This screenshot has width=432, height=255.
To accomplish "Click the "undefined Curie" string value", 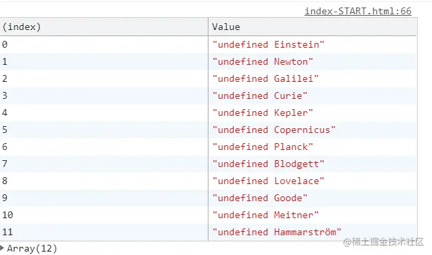I will click(x=260, y=95).
